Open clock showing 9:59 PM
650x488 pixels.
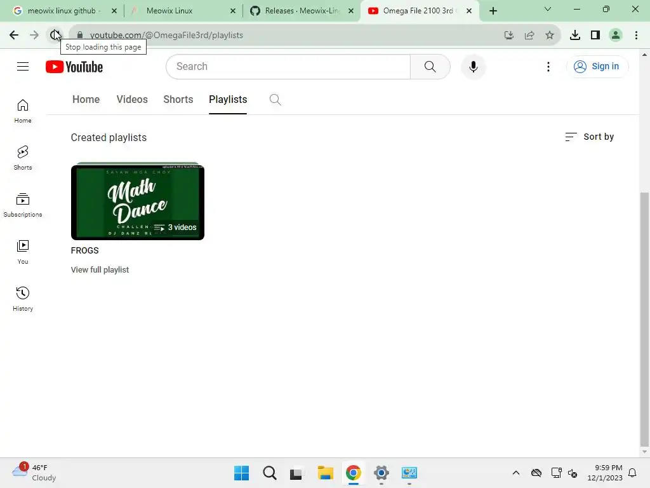[x=605, y=473]
